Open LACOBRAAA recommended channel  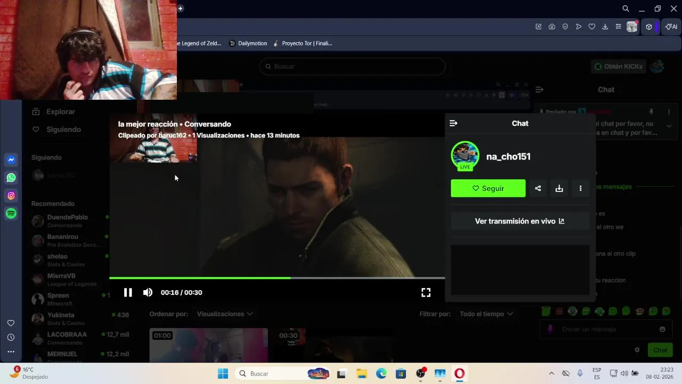coord(80,338)
